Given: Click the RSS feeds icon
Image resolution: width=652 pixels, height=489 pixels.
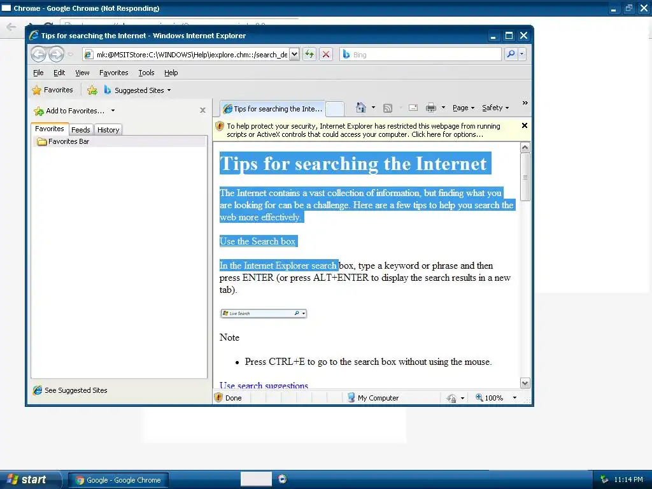Looking at the screenshot, I should 388,108.
